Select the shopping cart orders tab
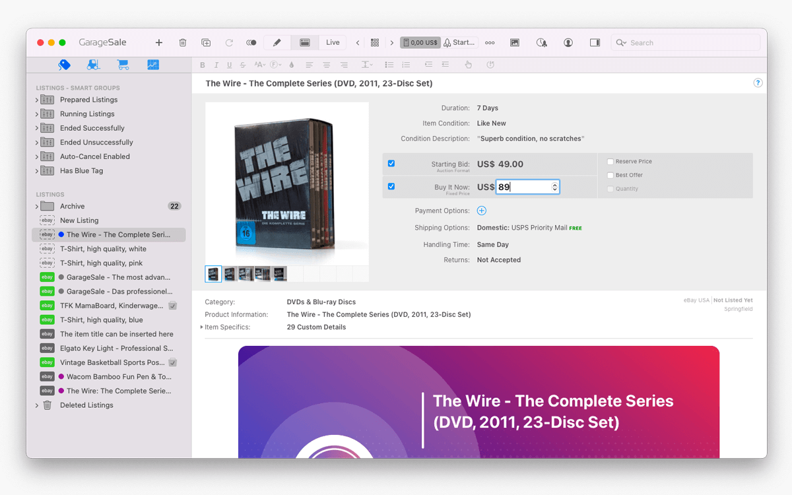This screenshot has height=495, width=792. click(123, 65)
